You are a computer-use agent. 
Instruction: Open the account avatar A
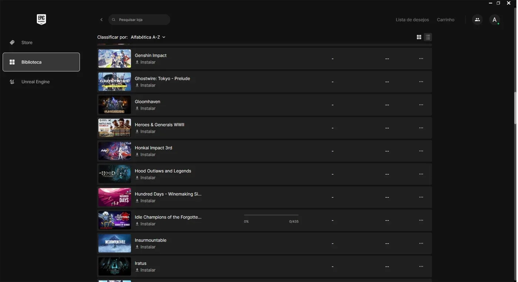494,20
